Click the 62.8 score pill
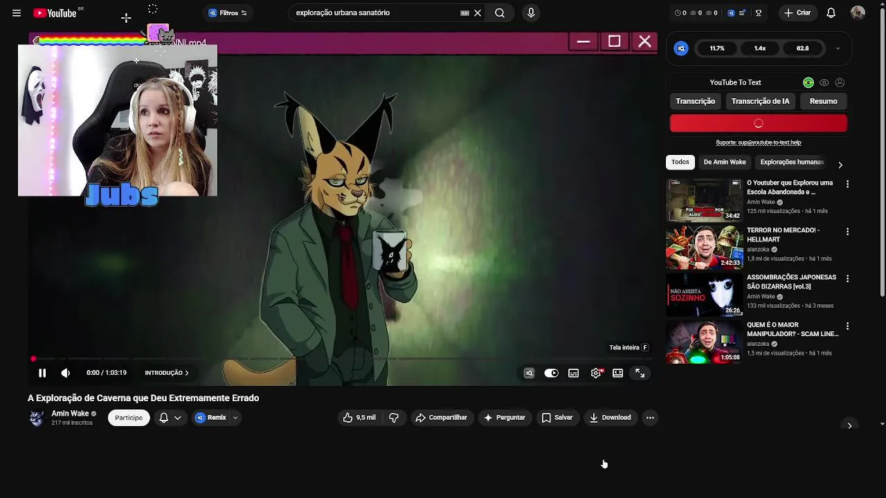 click(x=802, y=48)
